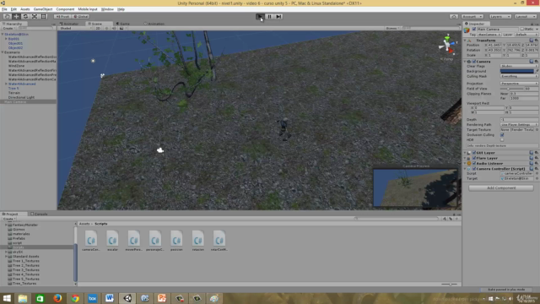
Task: Open the File menu
Action: 4,9
